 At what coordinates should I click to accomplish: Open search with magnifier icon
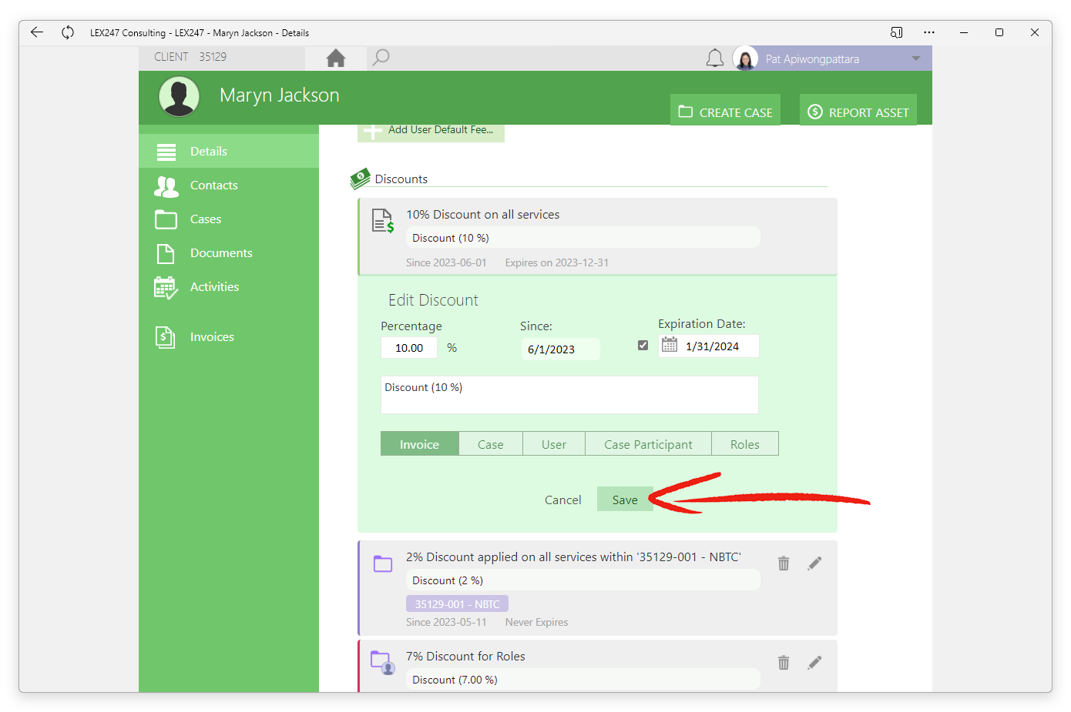pyautogui.click(x=381, y=58)
